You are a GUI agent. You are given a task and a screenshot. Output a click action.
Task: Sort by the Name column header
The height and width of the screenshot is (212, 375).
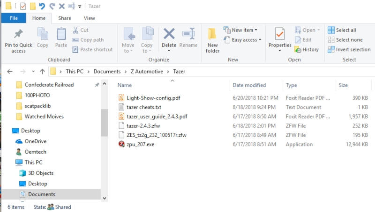125,85
